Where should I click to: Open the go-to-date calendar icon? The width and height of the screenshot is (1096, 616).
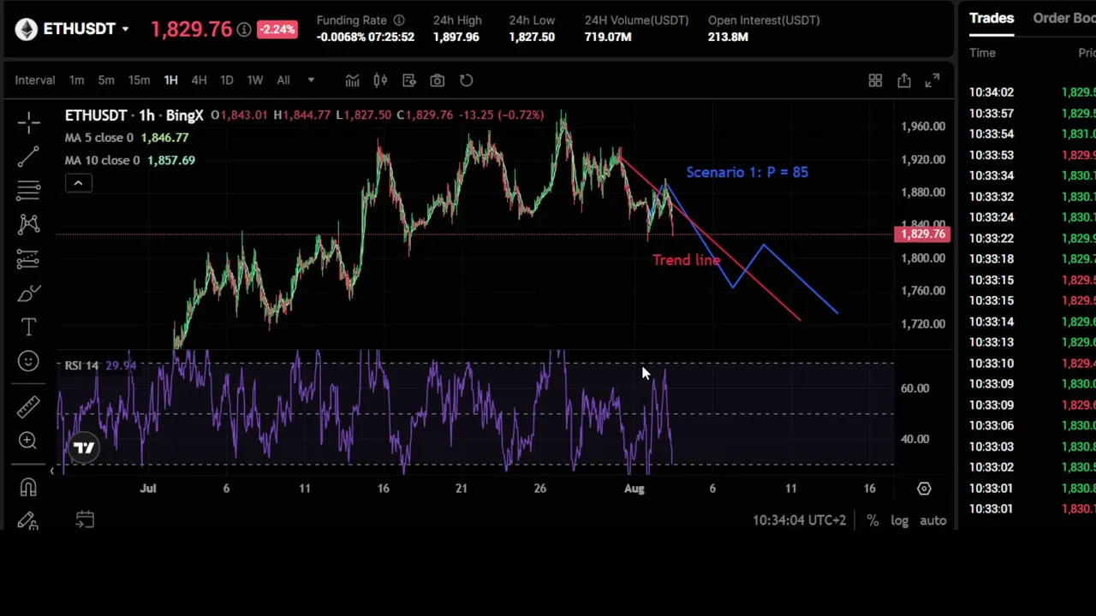[x=85, y=519]
